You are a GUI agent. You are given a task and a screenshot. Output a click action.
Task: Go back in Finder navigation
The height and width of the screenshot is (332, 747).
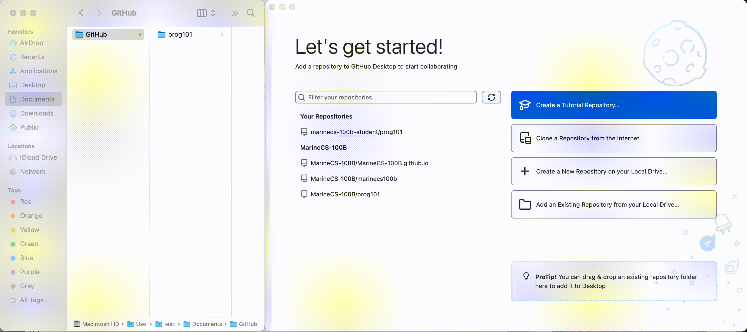81,13
